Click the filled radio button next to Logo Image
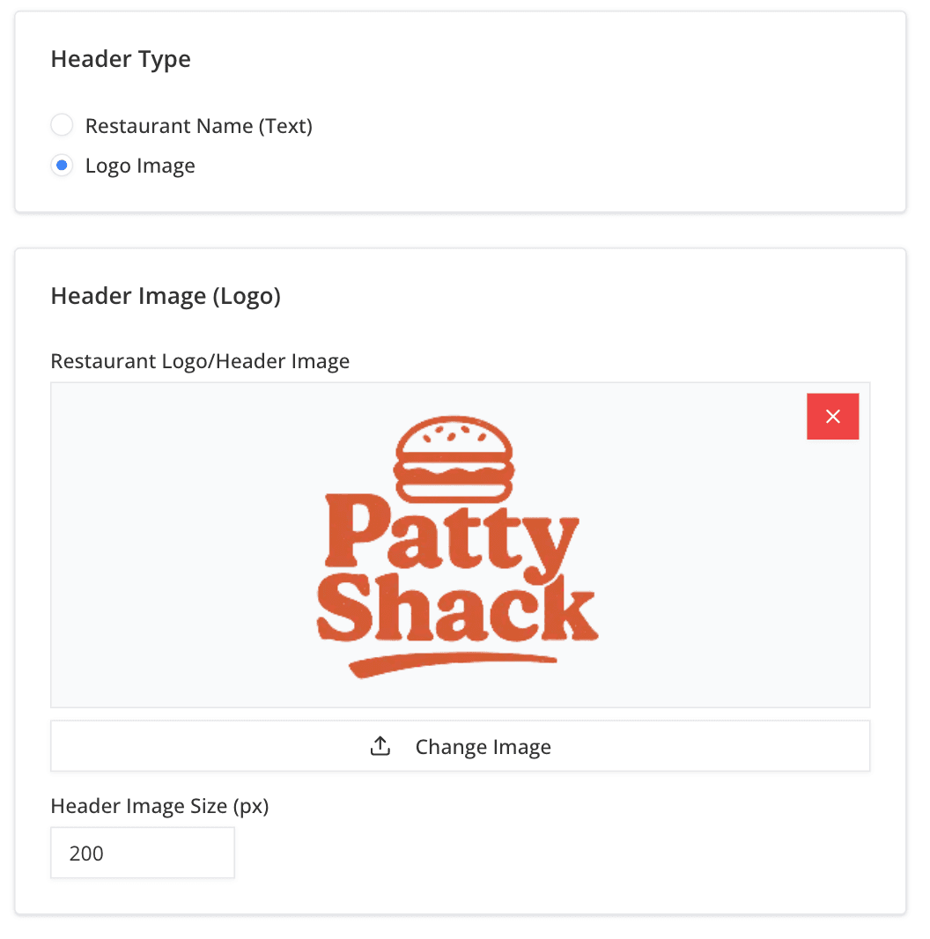The image size is (930, 939). click(x=62, y=165)
